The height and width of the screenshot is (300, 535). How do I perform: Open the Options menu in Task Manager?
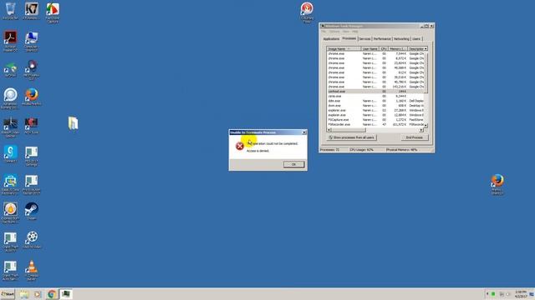(x=334, y=32)
